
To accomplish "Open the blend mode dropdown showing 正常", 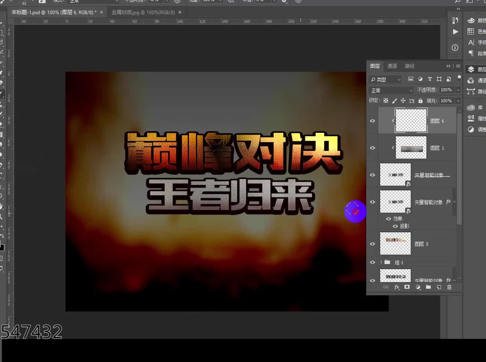I will (390, 90).
